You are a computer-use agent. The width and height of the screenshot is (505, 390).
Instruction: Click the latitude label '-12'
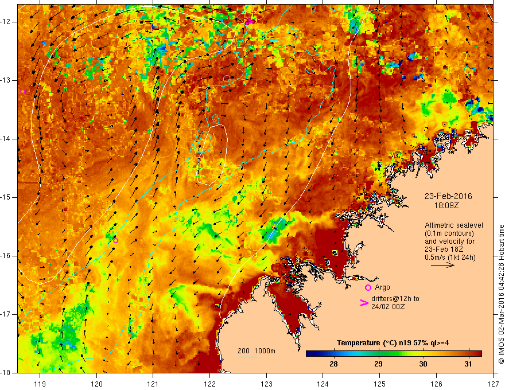(6, 22)
